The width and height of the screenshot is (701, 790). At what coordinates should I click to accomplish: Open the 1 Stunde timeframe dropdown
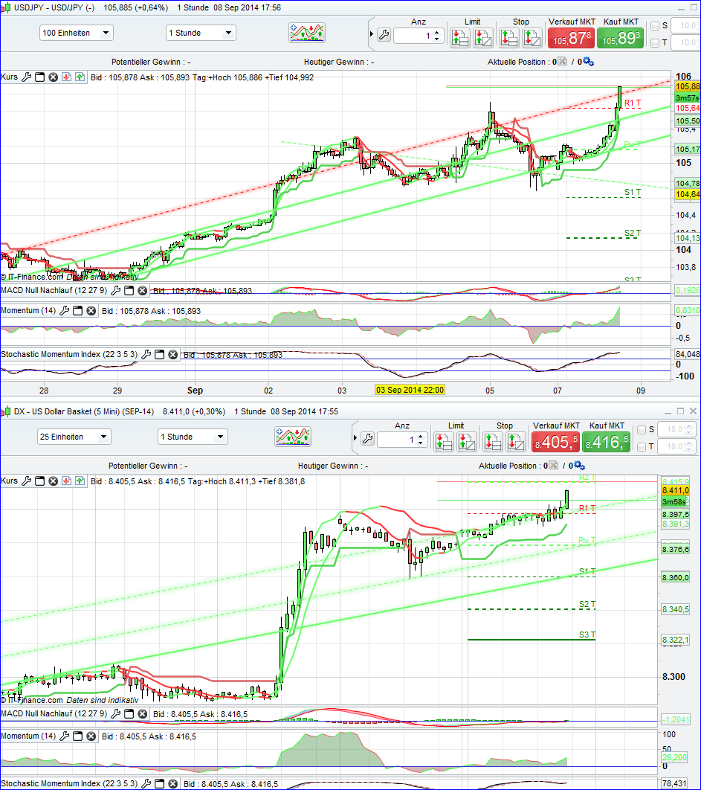pos(201,33)
